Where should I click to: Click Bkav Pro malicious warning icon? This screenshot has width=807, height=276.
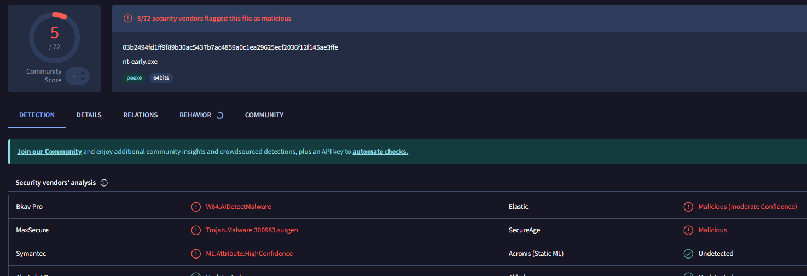[x=195, y=207]
